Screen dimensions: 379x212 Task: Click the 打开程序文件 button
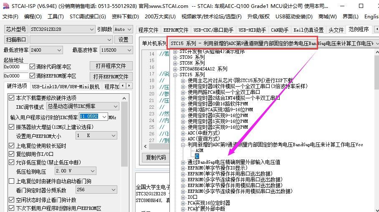(x=111, y=66)
